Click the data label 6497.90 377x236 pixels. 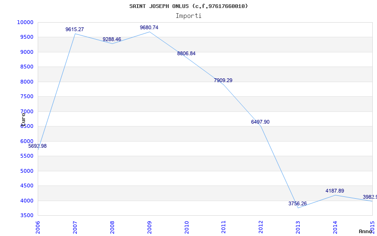click(260, 122)
